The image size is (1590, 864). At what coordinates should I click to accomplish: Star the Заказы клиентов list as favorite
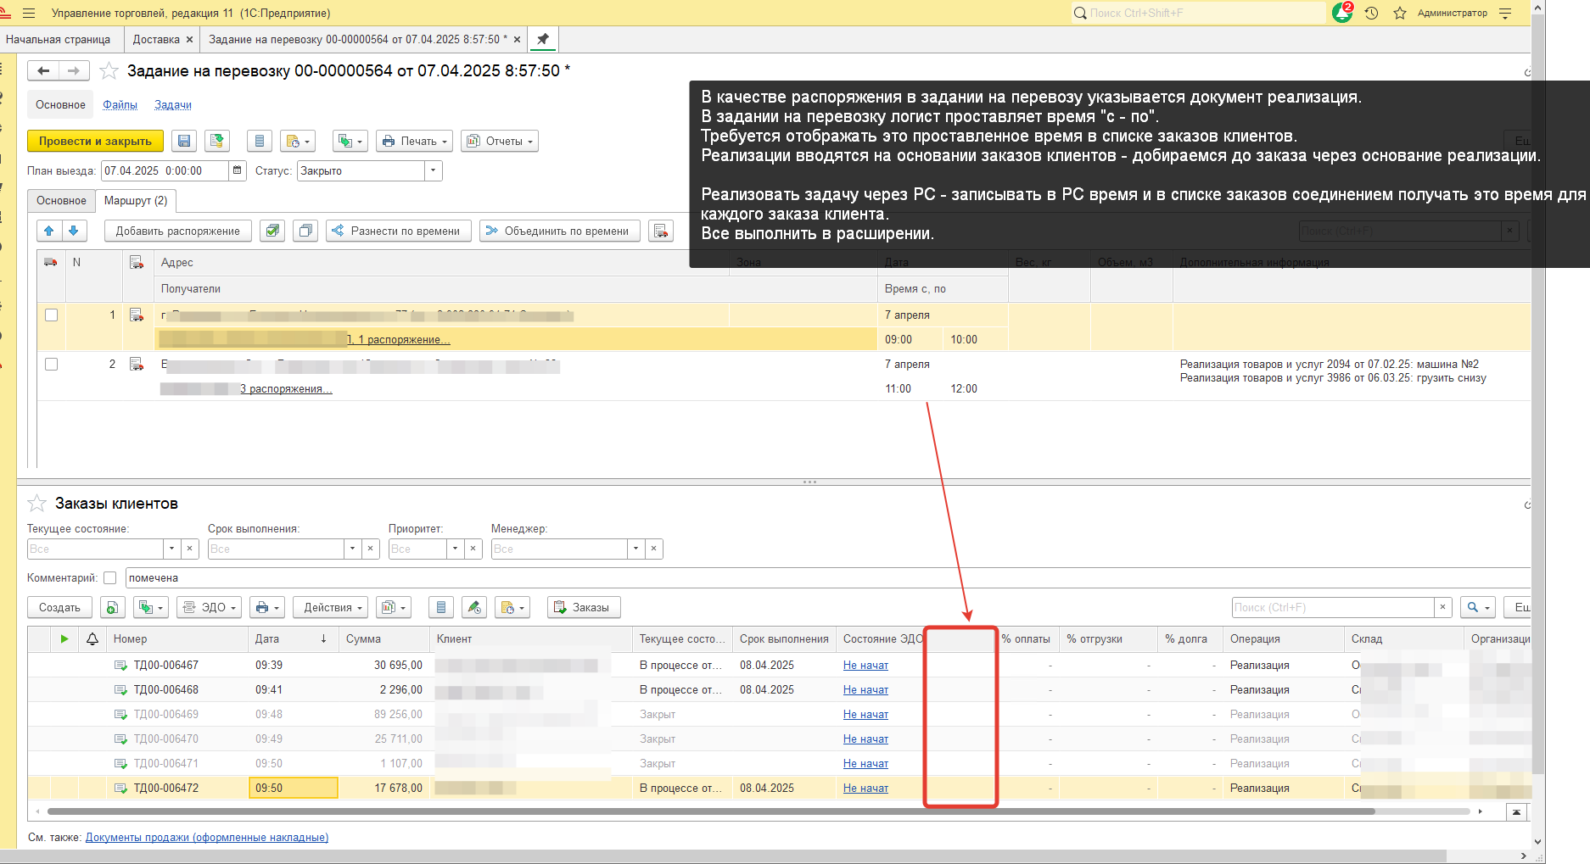point(37,504)
